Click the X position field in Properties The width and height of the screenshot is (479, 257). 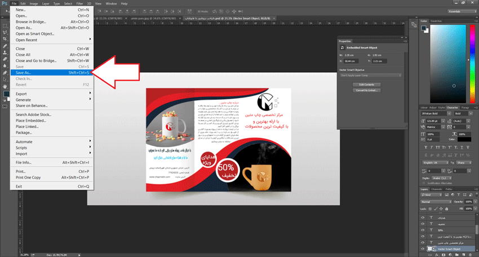click(351, 61)
